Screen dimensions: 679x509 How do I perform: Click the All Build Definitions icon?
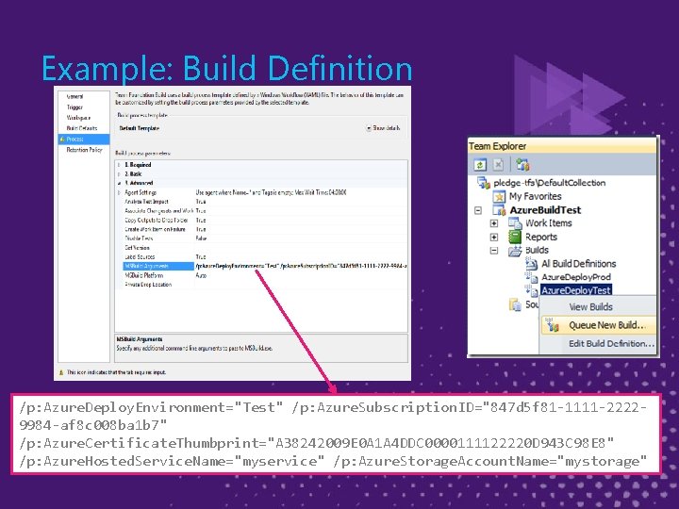531,264
